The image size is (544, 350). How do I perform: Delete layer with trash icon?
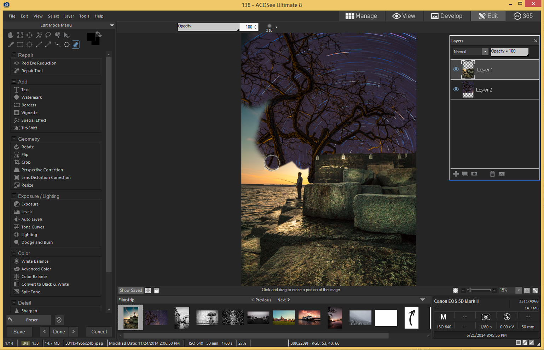click(492, 174)
